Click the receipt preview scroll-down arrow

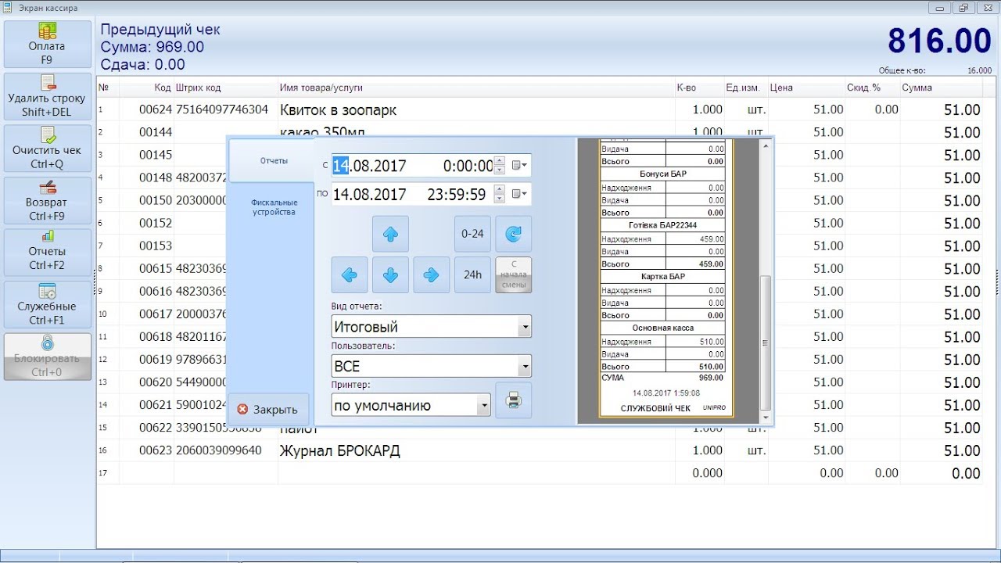tap(766, 417)
